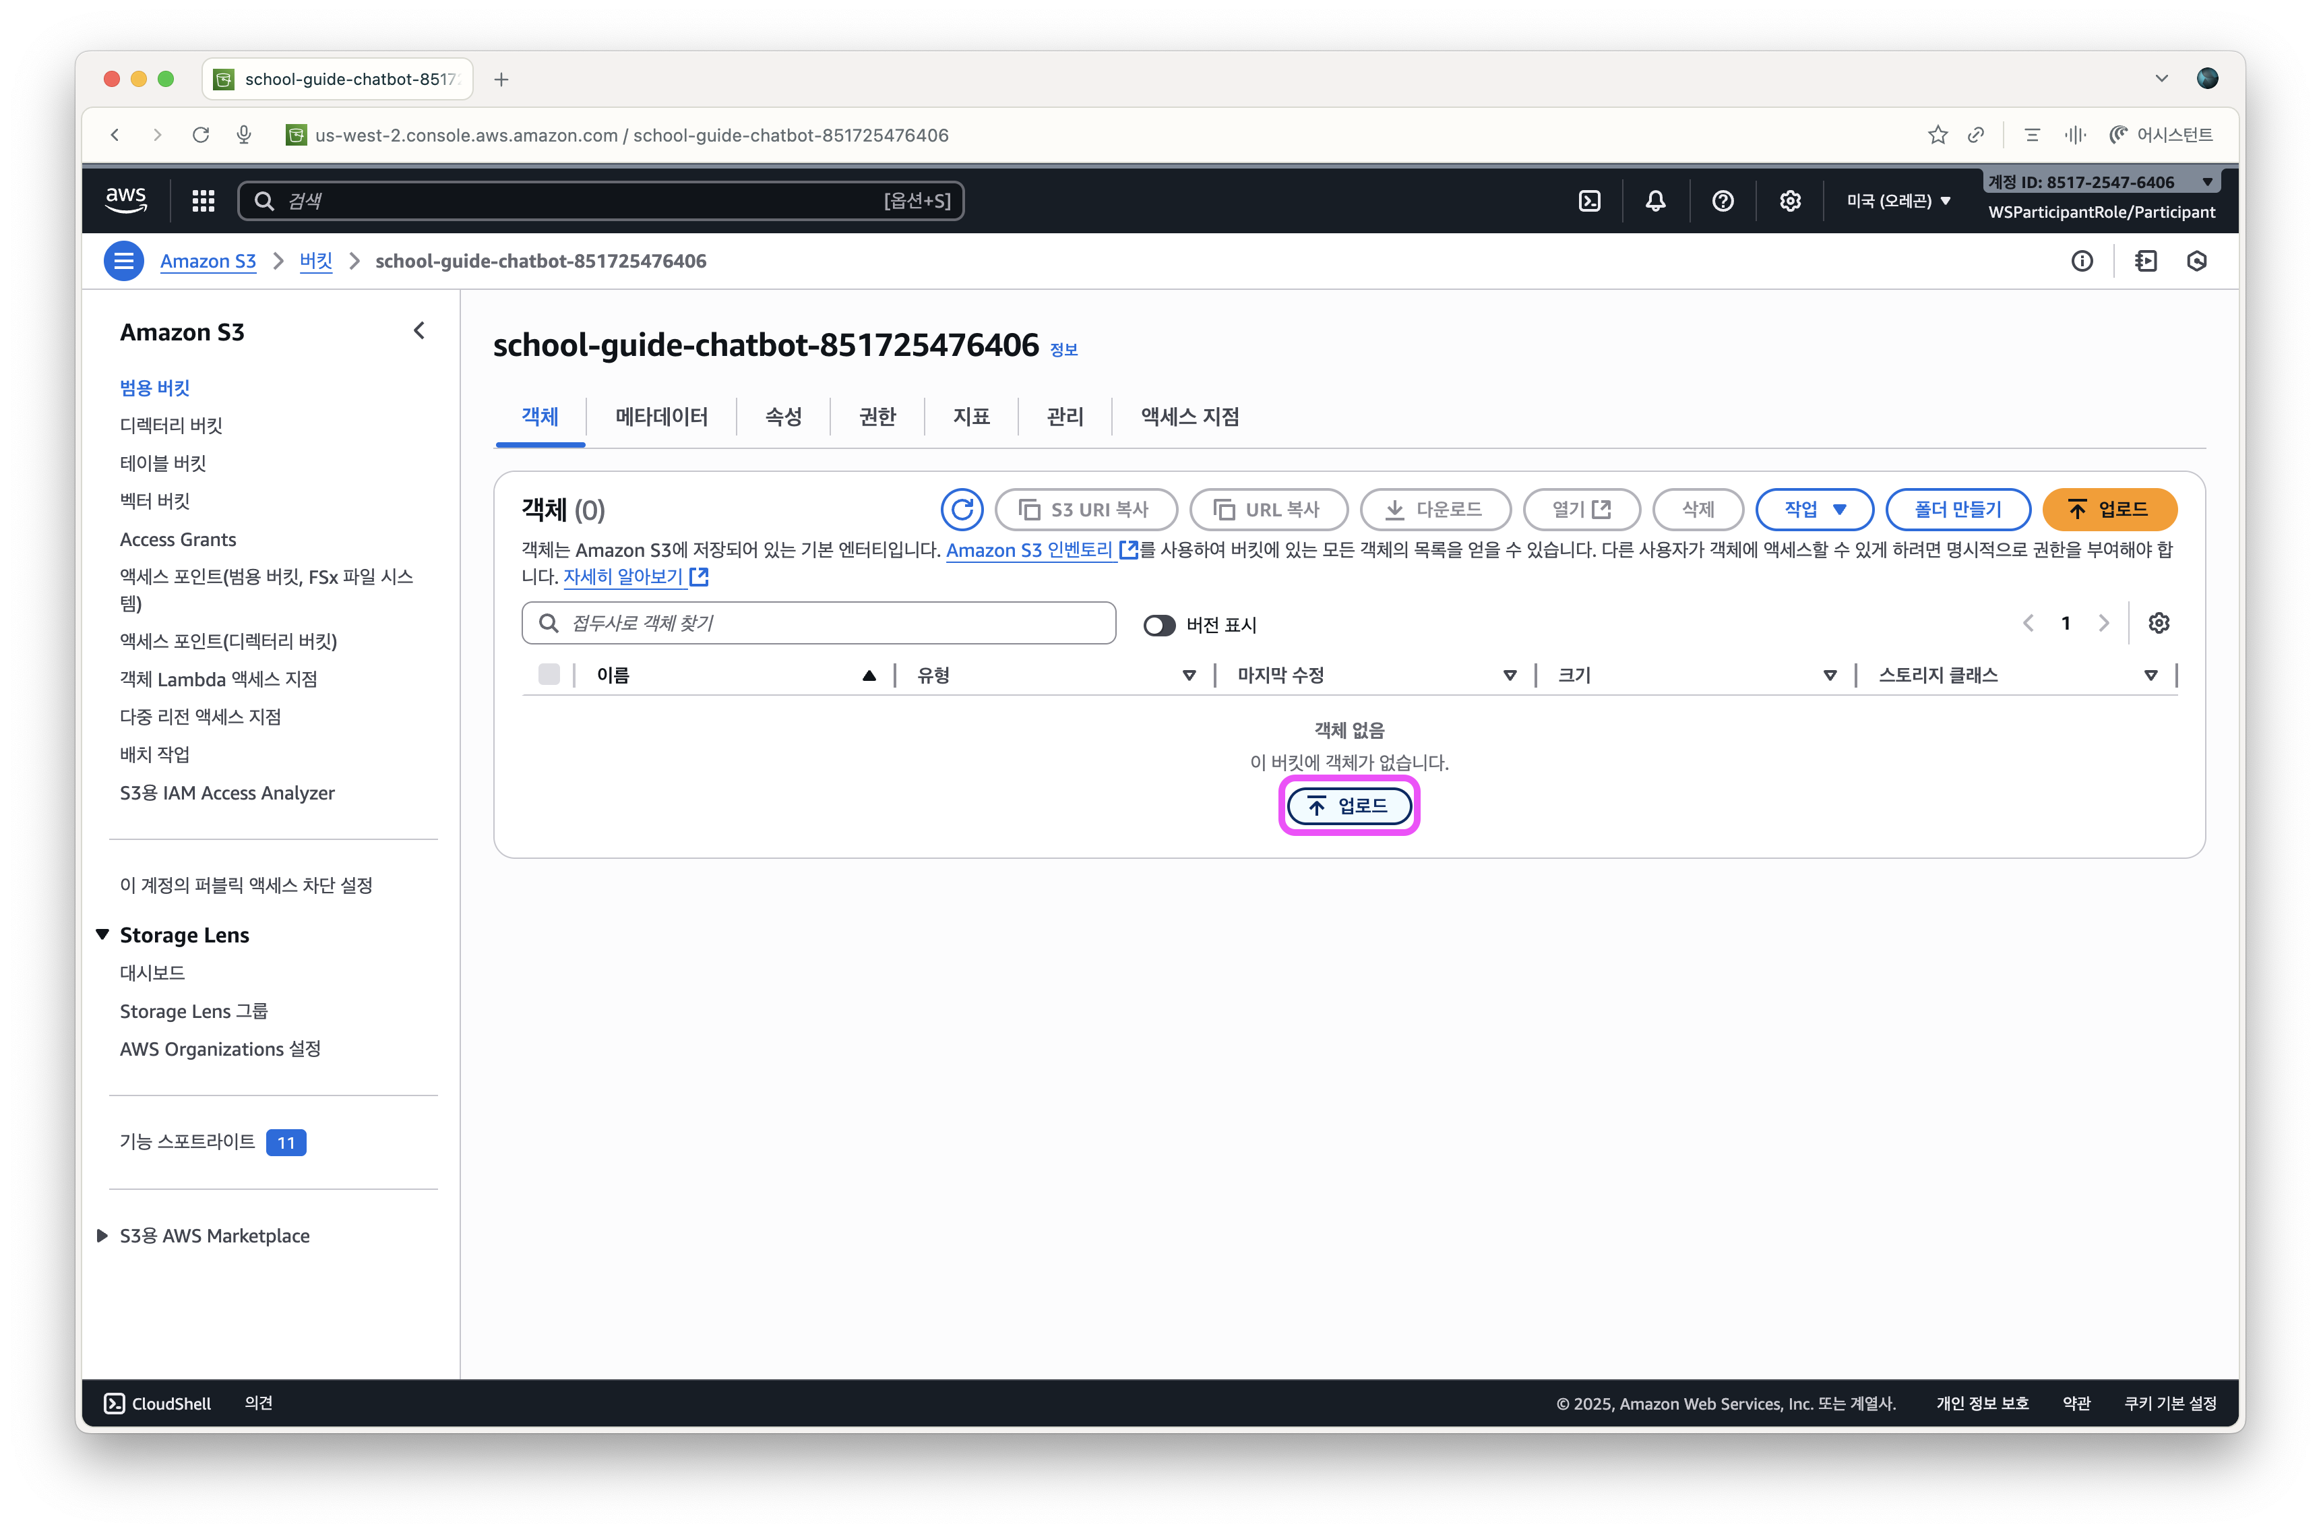Open 디렉터리 버킷 in the sidebar
This screenshot has width=2321, height=1533.
coord(171,425)
